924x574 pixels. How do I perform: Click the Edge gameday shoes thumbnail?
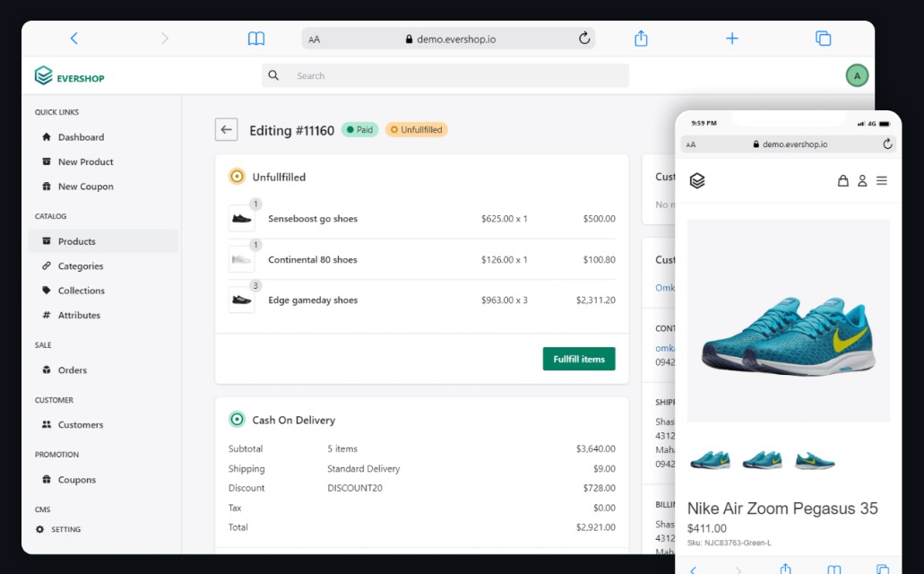242,300
